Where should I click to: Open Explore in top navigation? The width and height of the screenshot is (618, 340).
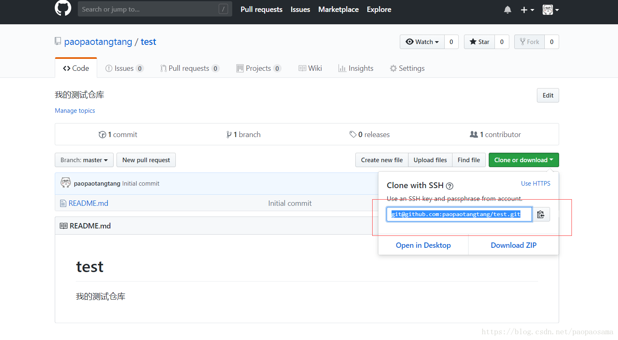[379, 9]
